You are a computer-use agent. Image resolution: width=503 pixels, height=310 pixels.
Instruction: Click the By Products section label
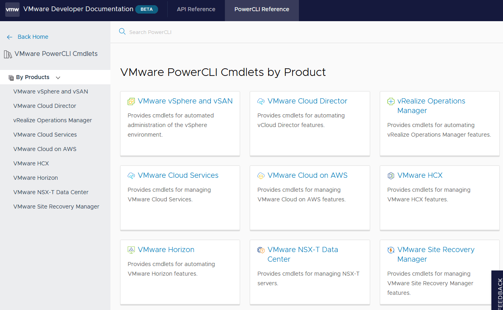pos(33,77)
